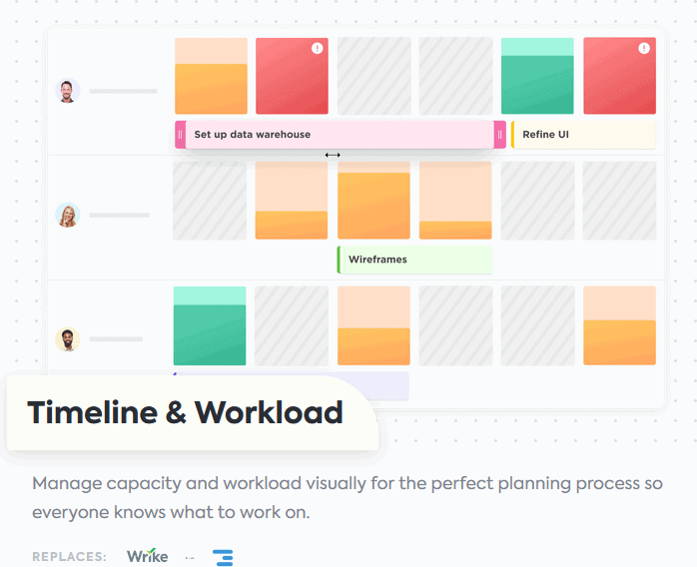The height and width of the screenshot is (567, 697).
Task: Grab left handle of Set up data warehouse
Action: tap(180, 134)
